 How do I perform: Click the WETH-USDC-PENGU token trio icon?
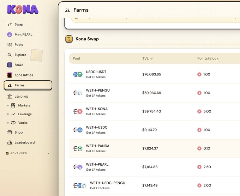tap(80, 185)
